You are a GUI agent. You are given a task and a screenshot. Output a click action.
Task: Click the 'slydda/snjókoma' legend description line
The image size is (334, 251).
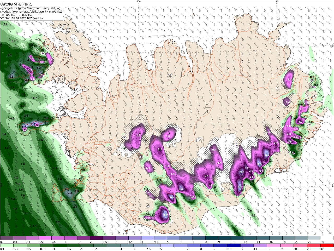[x=31, y=12]
